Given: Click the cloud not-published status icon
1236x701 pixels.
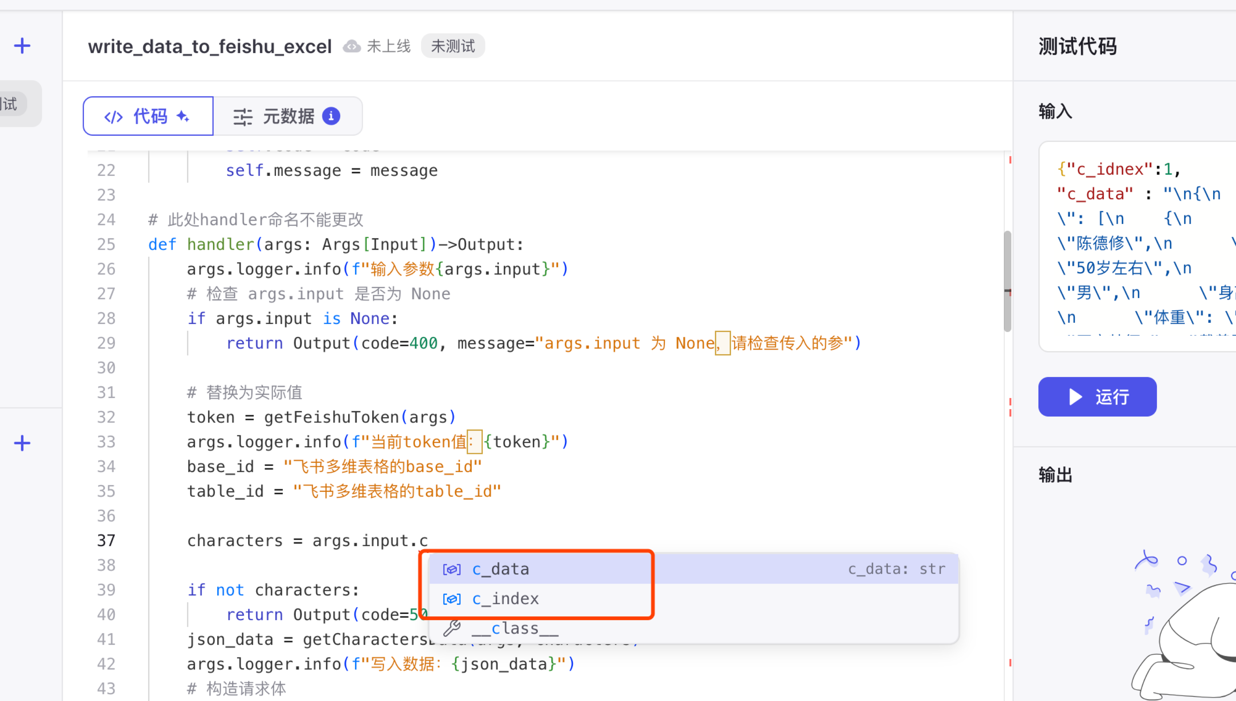Looking at the screenshot, I should [352, 46].
